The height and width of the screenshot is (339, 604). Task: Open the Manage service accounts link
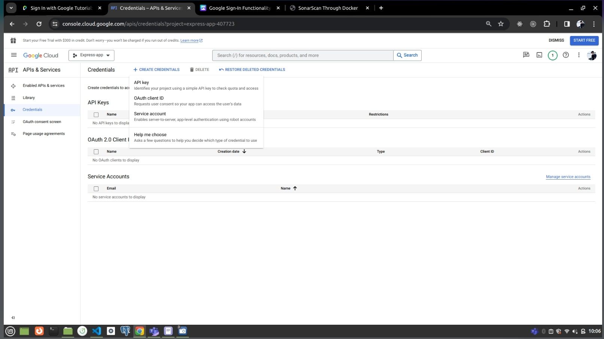568,177
